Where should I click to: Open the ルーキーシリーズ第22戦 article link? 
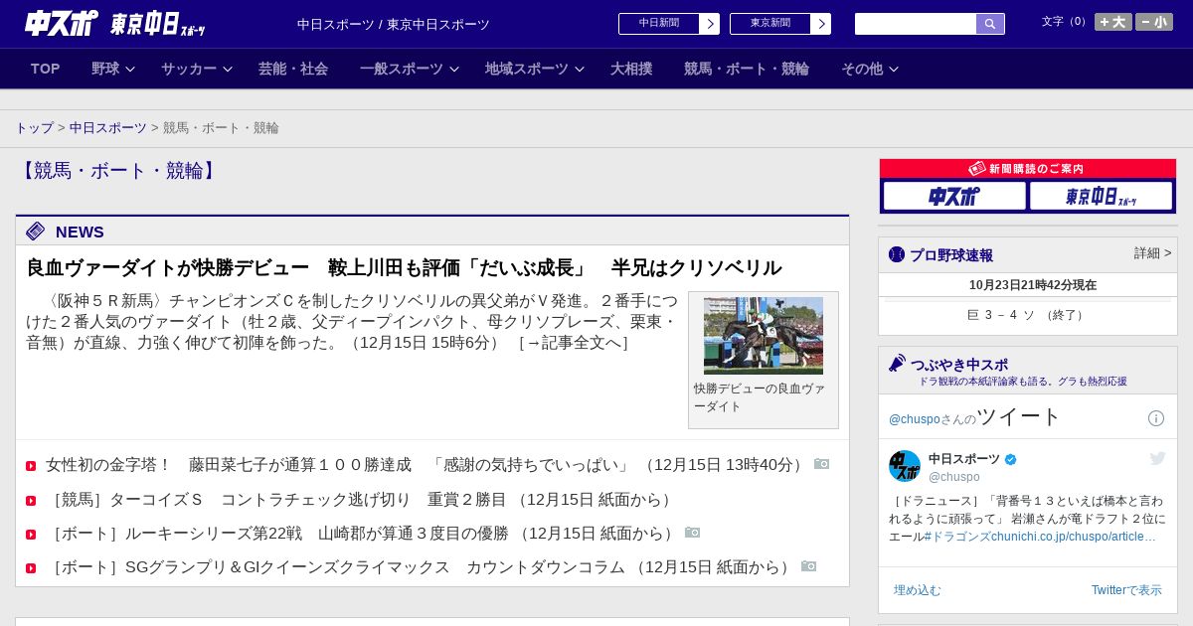coord(362,534)
